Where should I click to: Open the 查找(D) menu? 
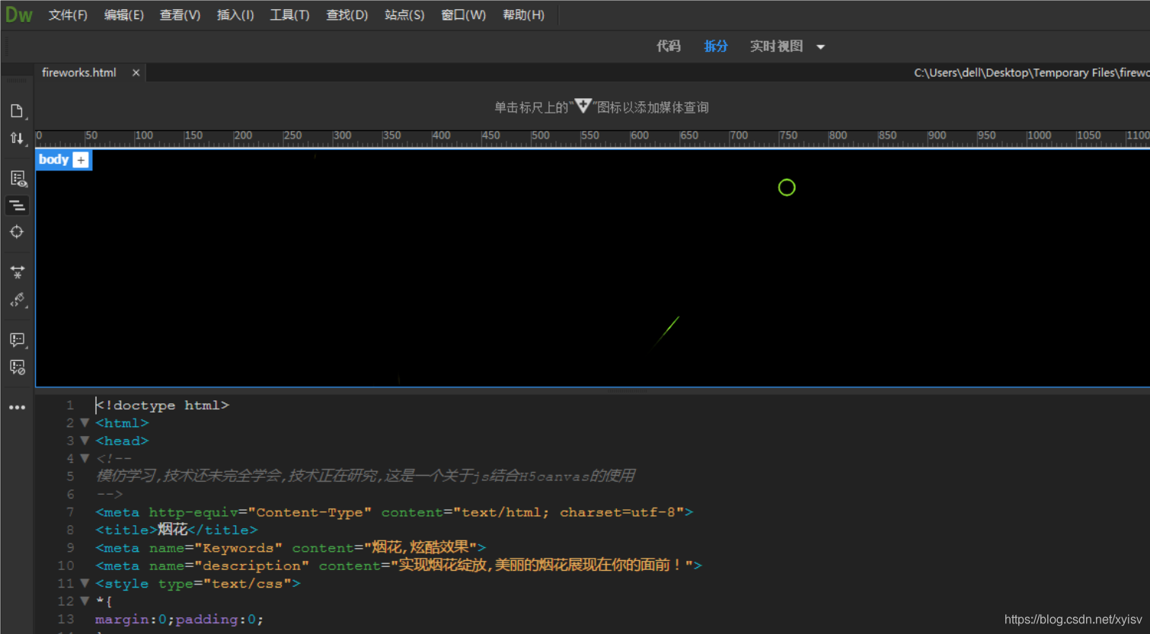pyautogui.click(x=347, y=15)
